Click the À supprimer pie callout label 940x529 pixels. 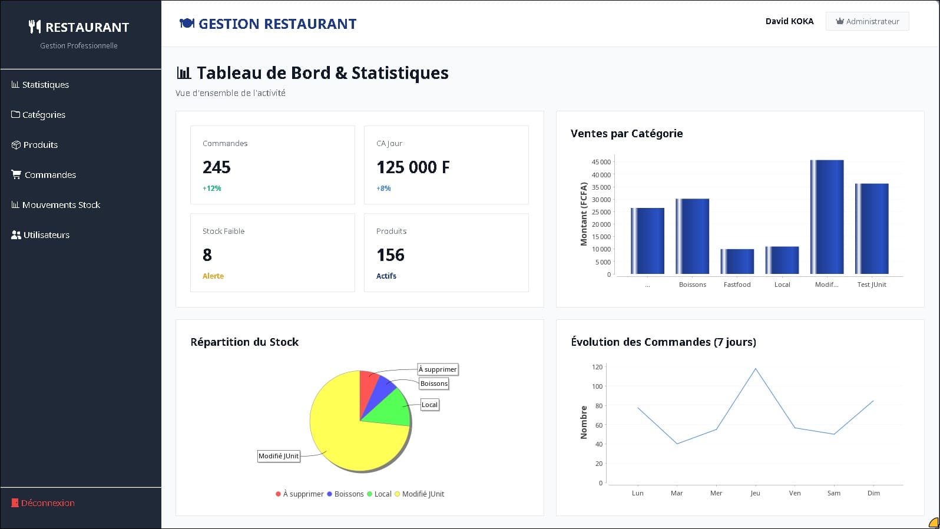click(438, 369)
